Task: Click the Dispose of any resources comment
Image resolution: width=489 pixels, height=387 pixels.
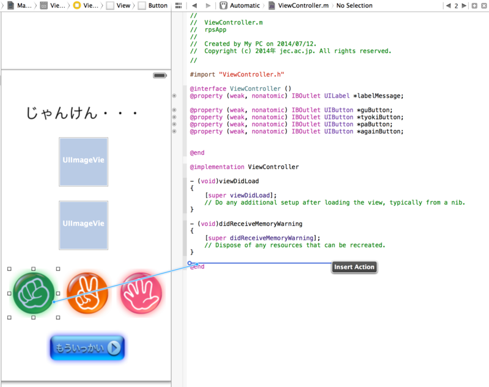Action: click(295, 245)
